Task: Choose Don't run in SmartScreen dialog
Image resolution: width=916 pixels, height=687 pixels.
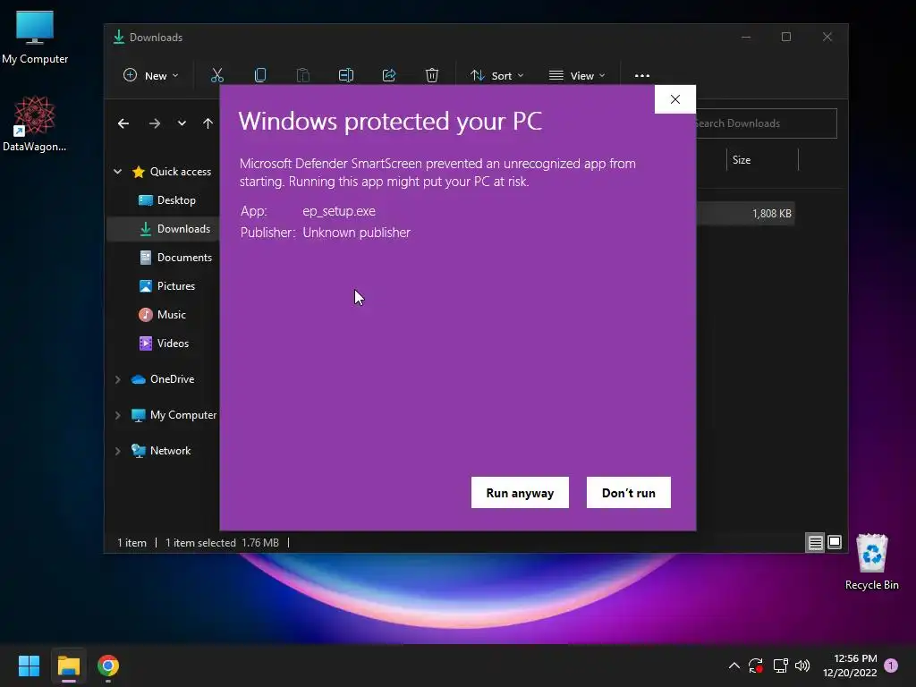Action: point(628,493)
